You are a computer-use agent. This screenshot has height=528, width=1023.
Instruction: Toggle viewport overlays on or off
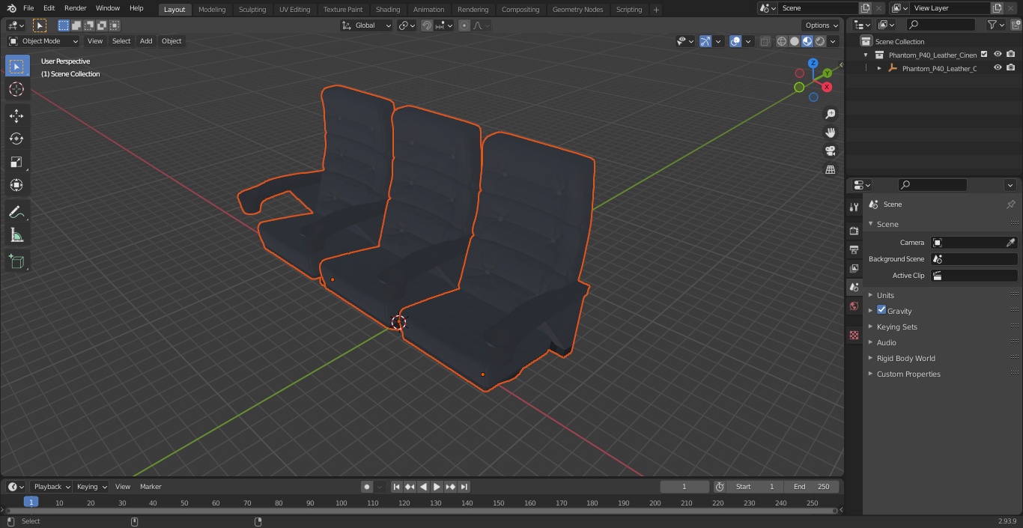tap(735, 41)
